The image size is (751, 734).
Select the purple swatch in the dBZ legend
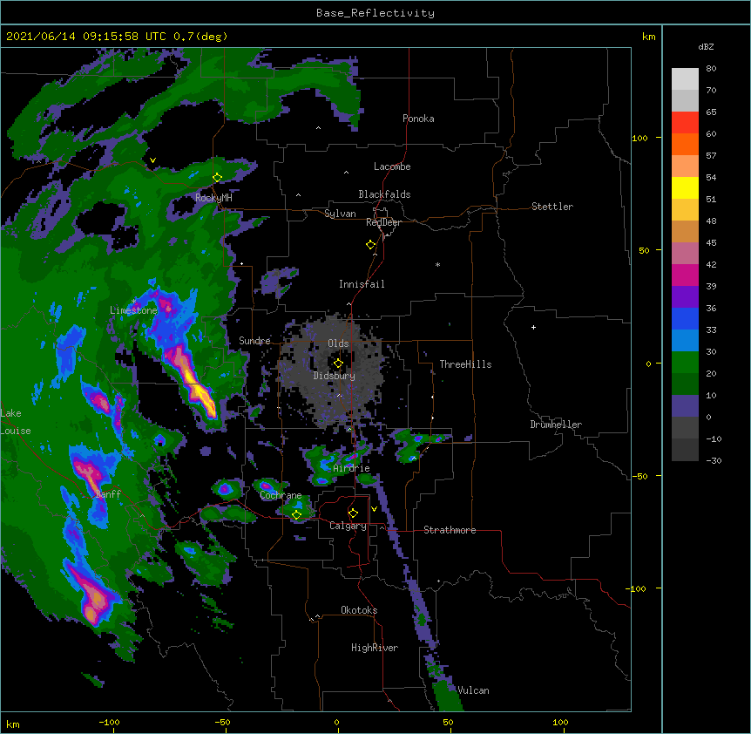[685, 297]
